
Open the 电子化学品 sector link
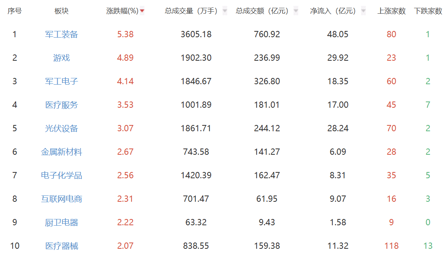click(x=62, y=176)
